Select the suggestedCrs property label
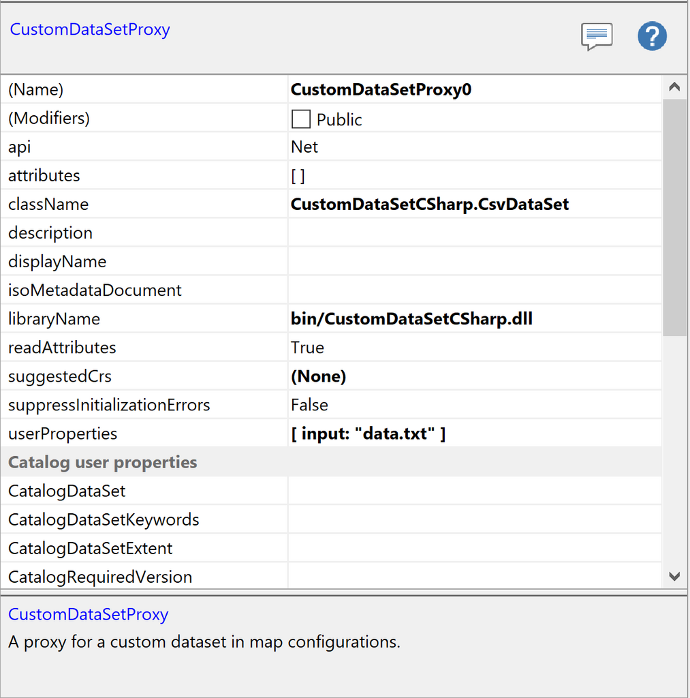This screenshot has height=698, width=690. point(60,376)
